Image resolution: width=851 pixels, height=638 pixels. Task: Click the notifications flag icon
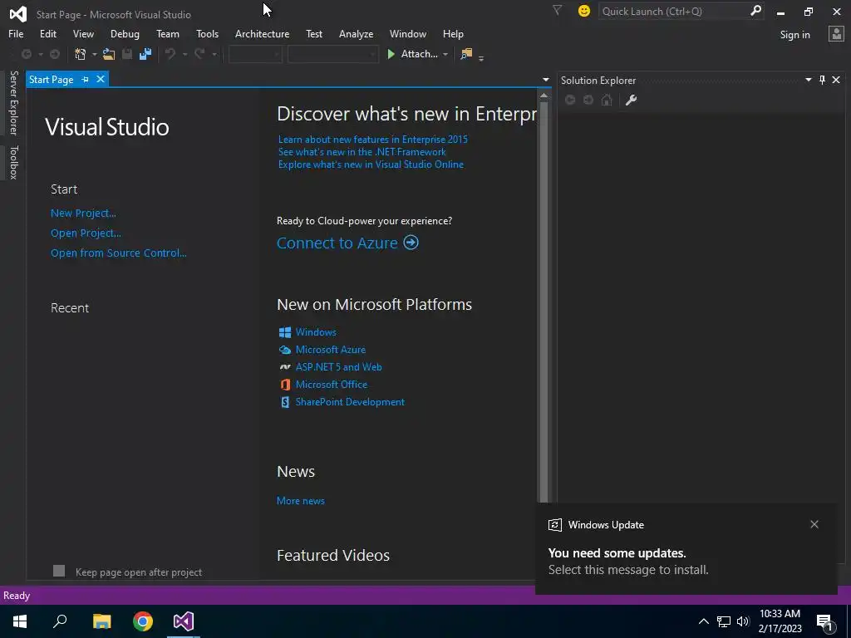click(557, 10)
